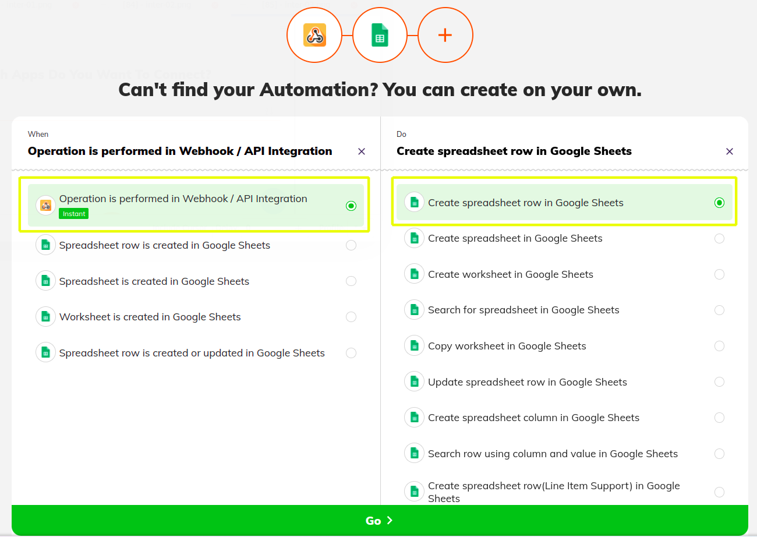Select radio for Search row using column action
The image size is (757, 537).
720,454
